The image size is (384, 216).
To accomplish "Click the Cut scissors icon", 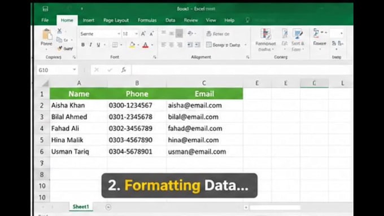I will tap(59, 31).
